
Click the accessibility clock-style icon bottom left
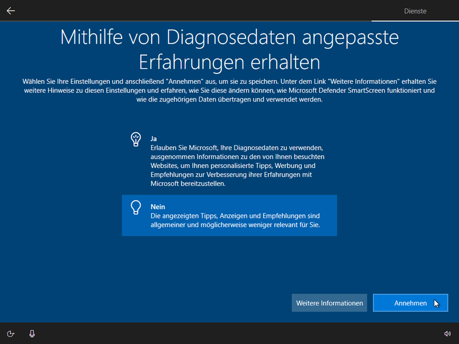(x=10, y=333)
